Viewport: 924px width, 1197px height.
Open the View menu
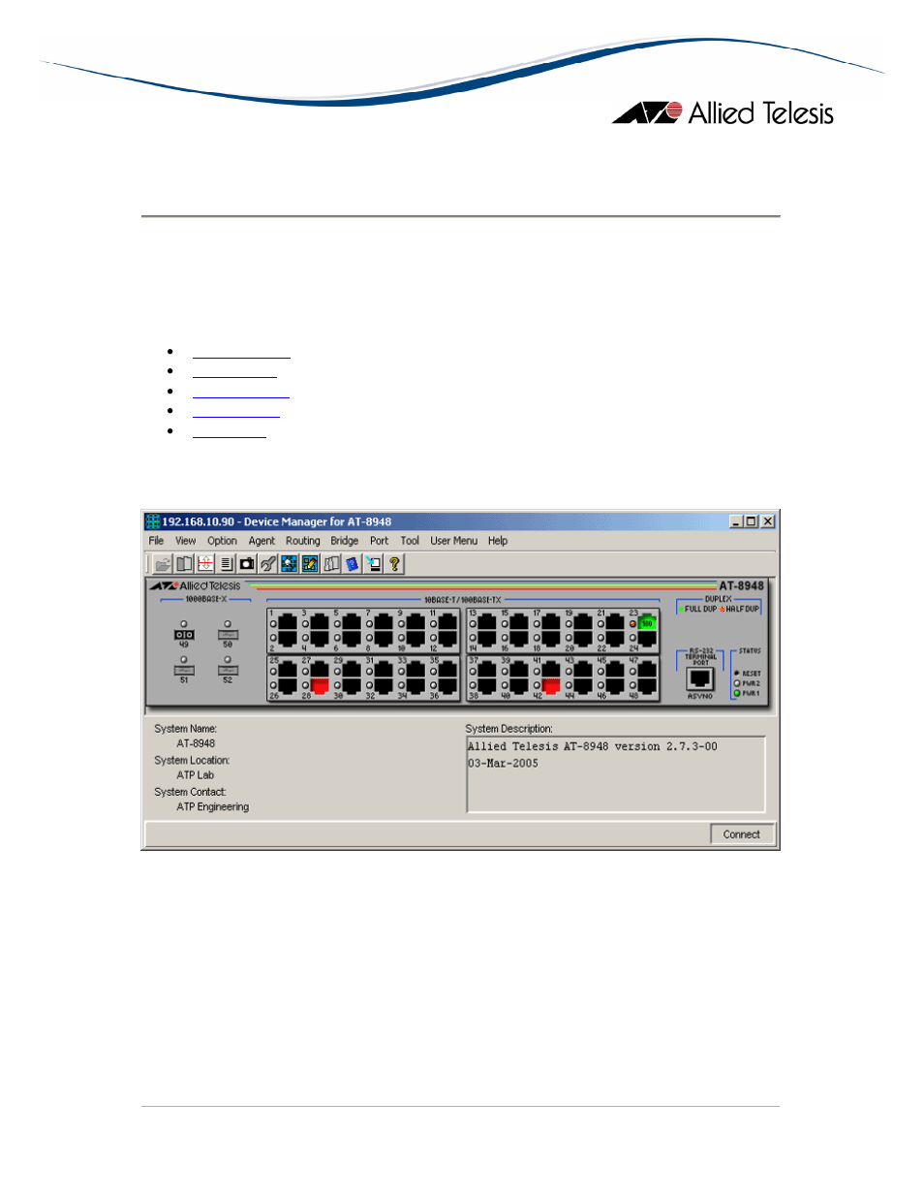click(x=185, y=541)
